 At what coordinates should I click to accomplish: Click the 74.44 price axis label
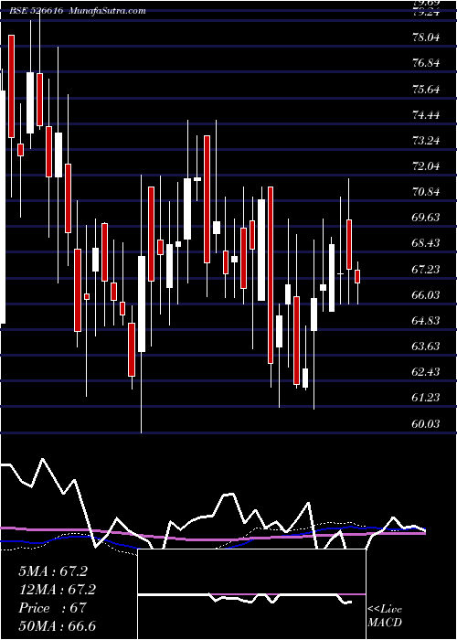(x=426, y=114)
